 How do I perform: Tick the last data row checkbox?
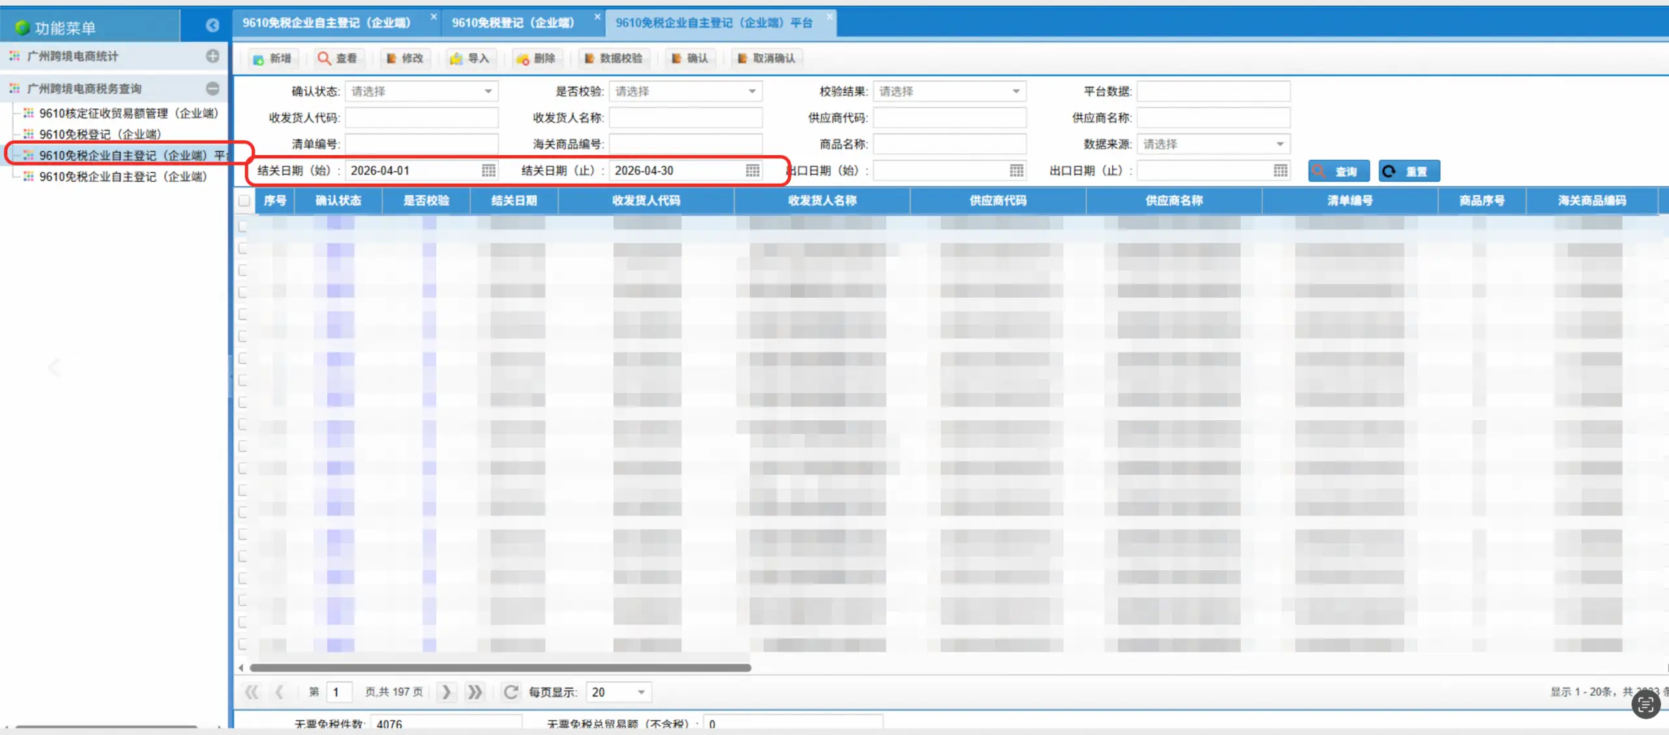tap(243, 644)
